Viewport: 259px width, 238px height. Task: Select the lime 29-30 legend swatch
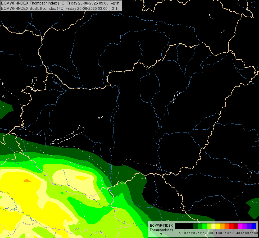point(209,226)
